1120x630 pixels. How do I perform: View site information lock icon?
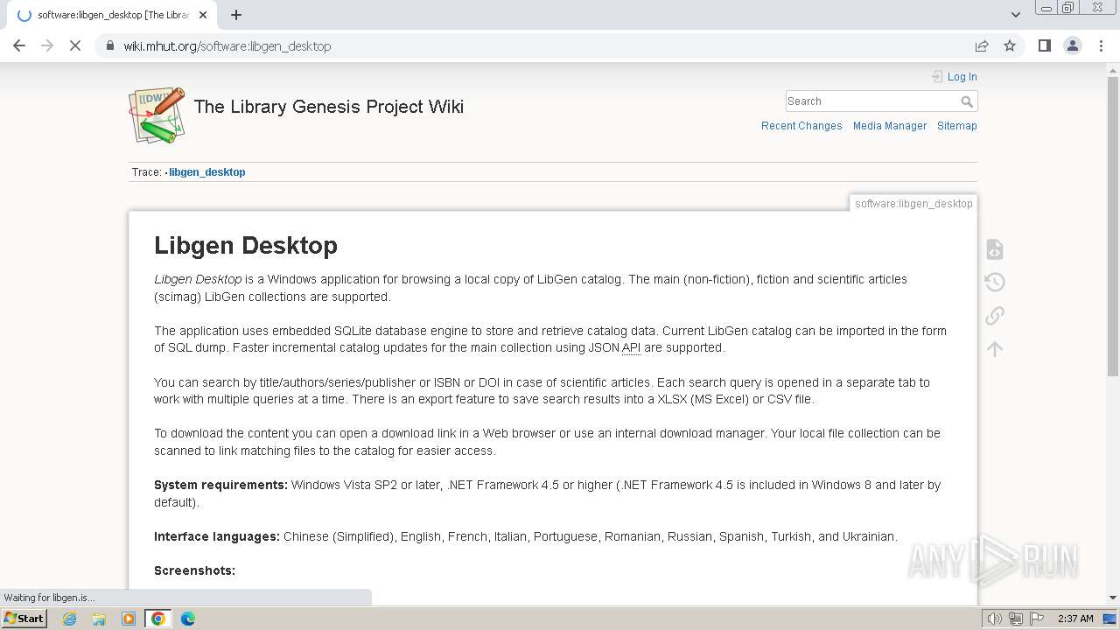point(110,45)
